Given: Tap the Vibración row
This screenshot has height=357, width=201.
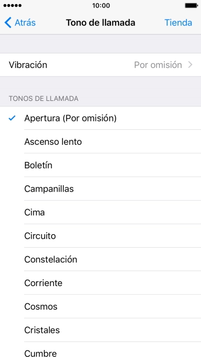Looking at the screenshot, I should tap(100, 65).
